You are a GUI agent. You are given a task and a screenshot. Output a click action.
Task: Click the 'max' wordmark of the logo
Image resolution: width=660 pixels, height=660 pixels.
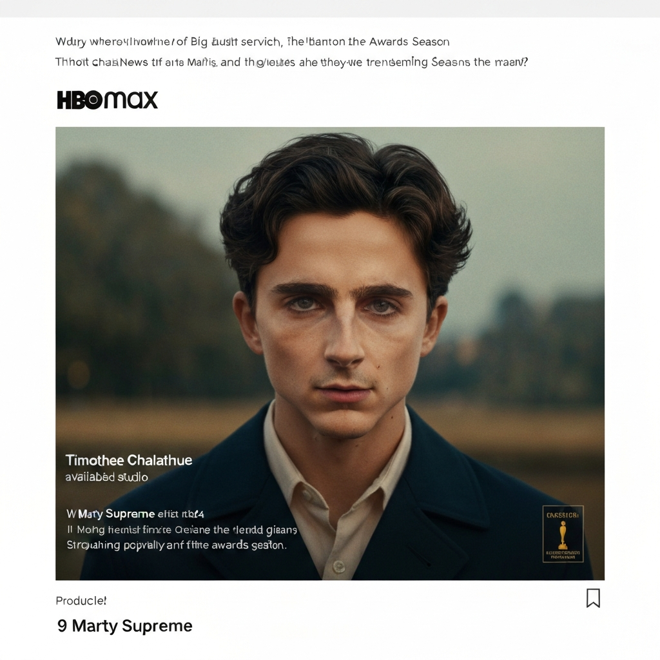[x=131, y=100]
